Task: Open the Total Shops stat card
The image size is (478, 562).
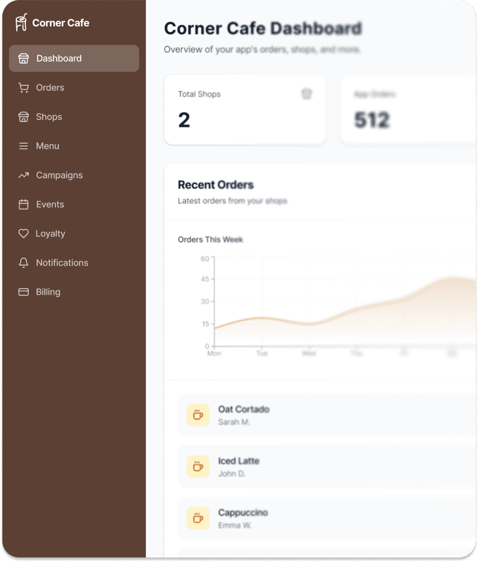Action: 245,109
